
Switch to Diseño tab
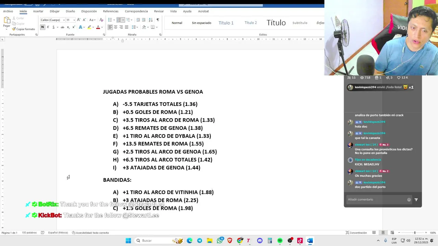(70, 11)
